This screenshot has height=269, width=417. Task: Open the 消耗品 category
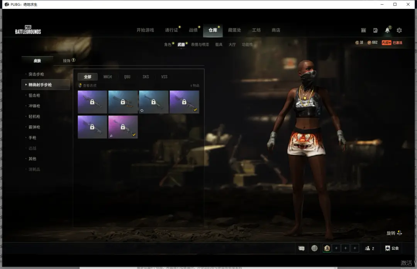coord(34,169)
